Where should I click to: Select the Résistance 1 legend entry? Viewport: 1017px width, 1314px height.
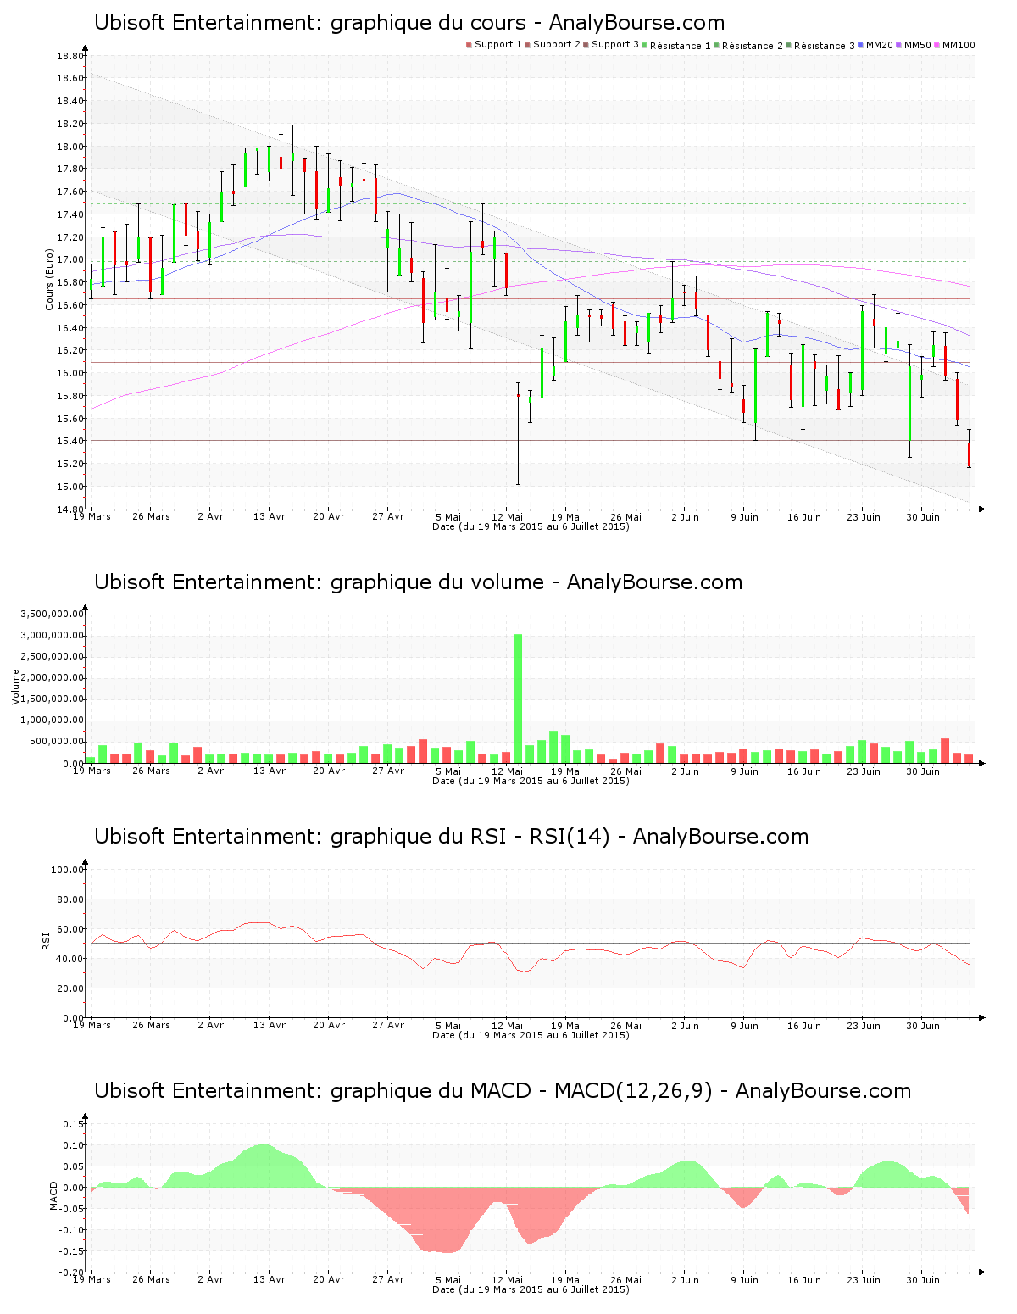677,46
